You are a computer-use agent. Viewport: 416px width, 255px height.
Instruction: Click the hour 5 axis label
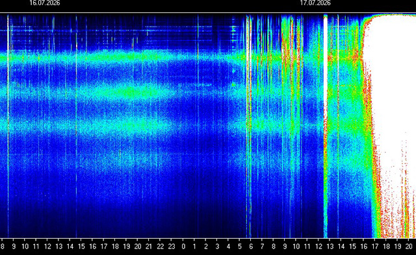(240, 247)
